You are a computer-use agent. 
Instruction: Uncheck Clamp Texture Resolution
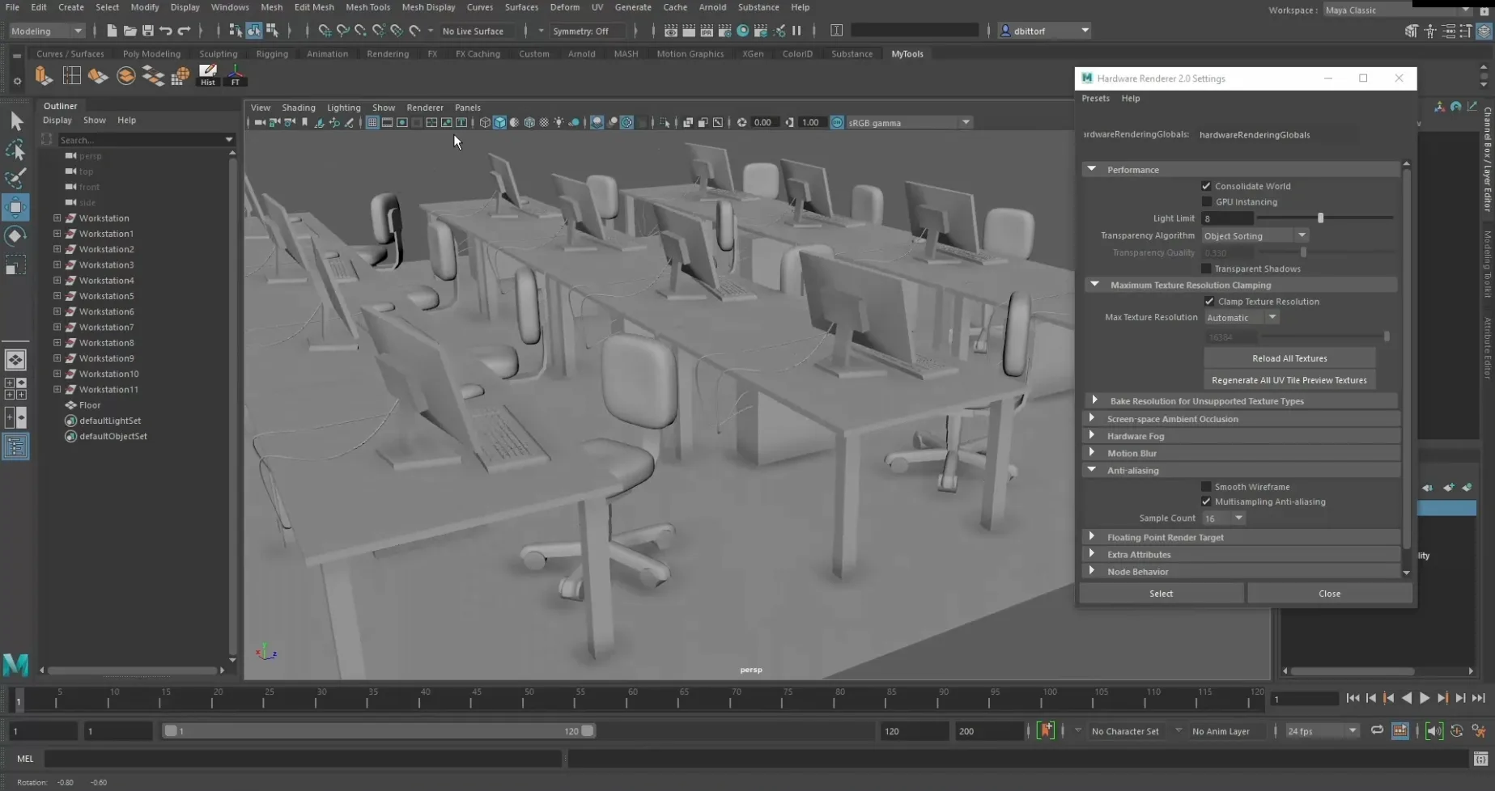1209,302
